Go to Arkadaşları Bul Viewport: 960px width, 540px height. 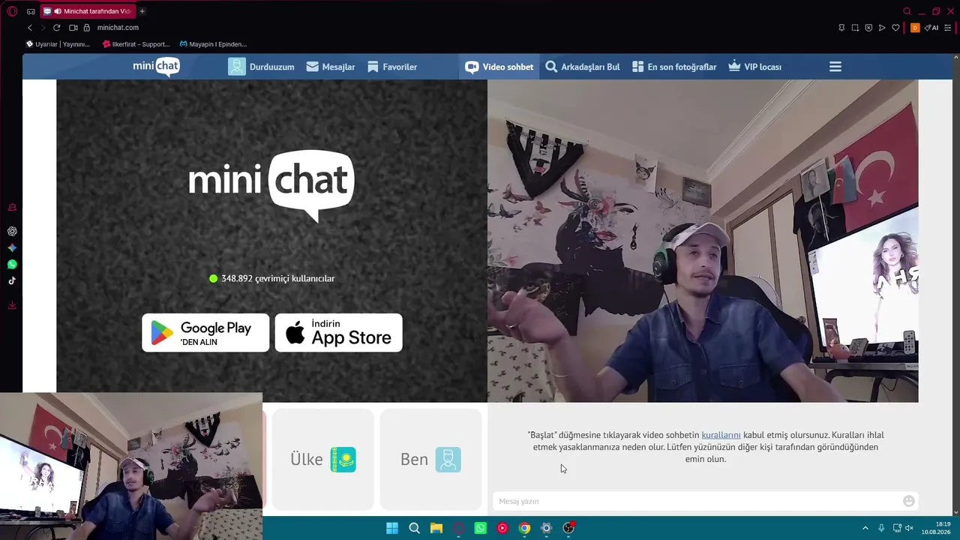(x=583, y=67)
